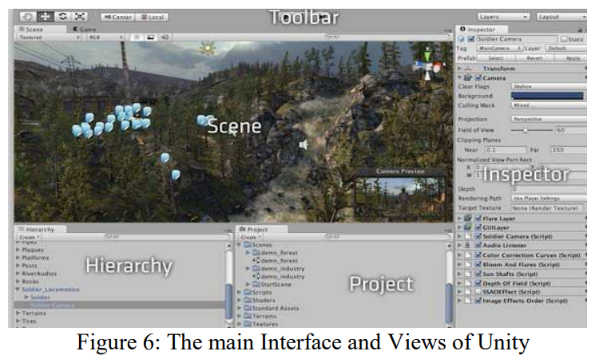
Task: Uncheck Depth Of Field script
Action: 478,283
